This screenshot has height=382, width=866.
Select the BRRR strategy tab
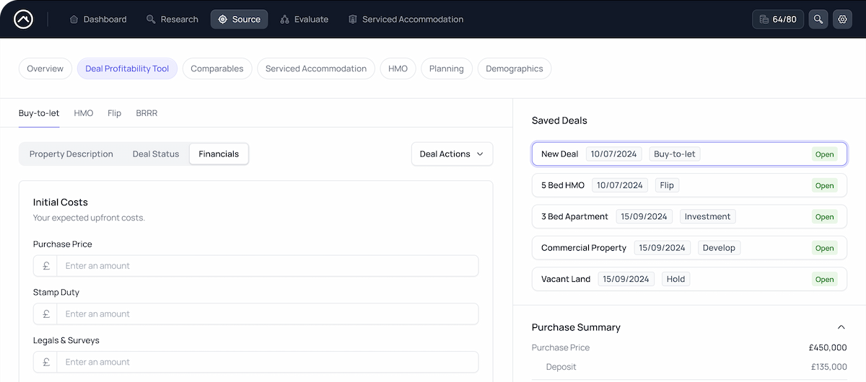146,113
